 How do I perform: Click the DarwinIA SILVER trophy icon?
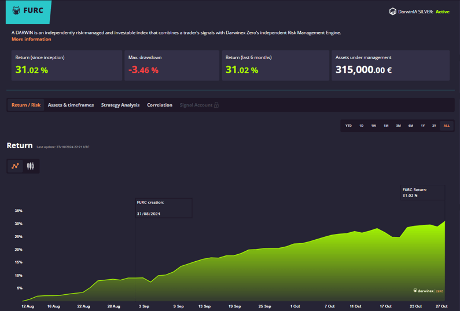pos(392,12)
